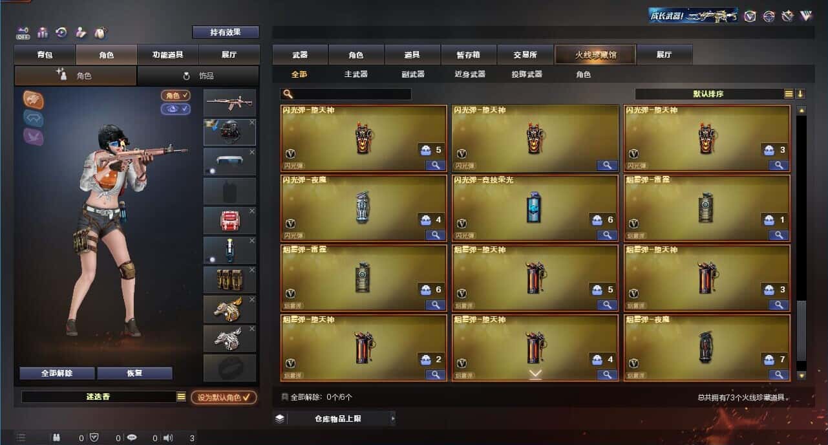Click the 持有效果 button
This screenshot has width=828, height=445.
pyautogui.click(x=226, y=32)
